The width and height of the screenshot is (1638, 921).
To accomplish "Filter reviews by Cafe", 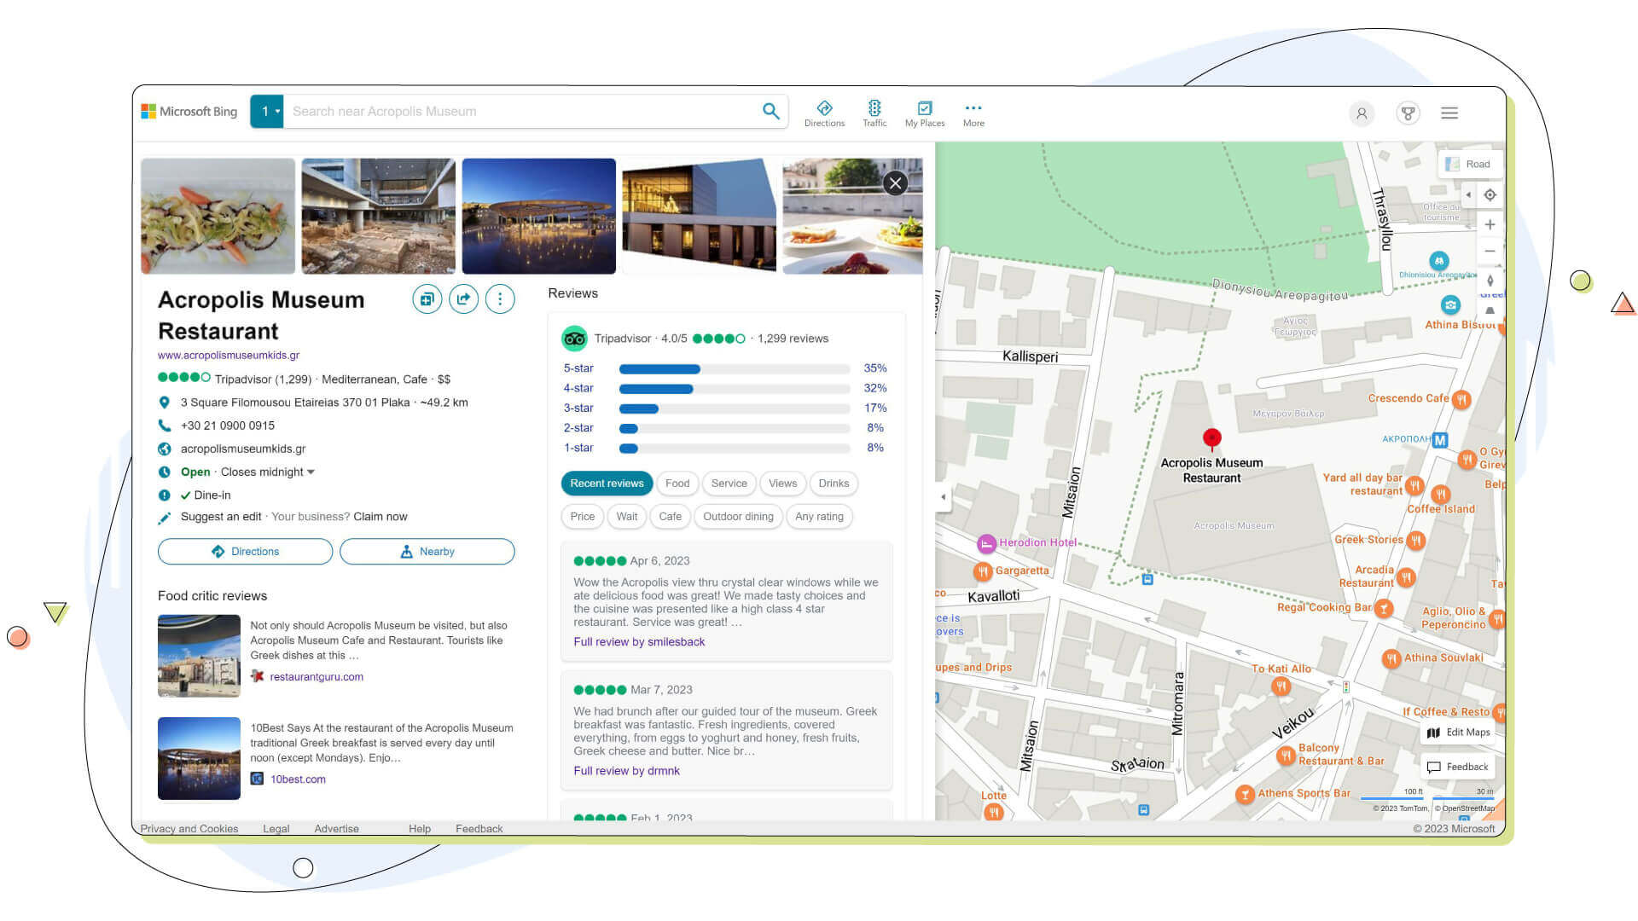I will click(671, 517).
